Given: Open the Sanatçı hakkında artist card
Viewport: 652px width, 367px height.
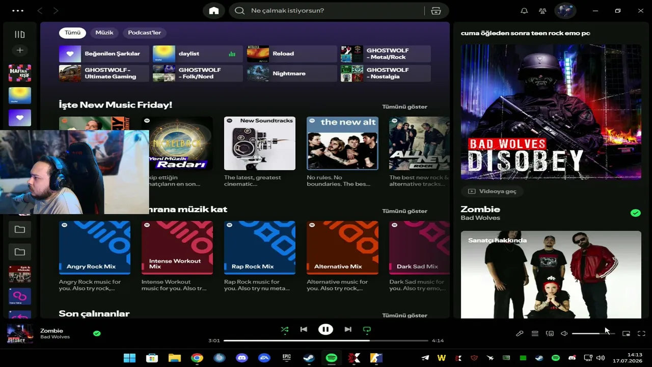Looking at the screenshot, I should pyautogui.click(x=551, y=275).
